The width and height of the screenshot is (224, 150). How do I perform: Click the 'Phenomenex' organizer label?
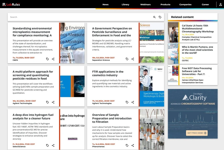coord(98,146)
